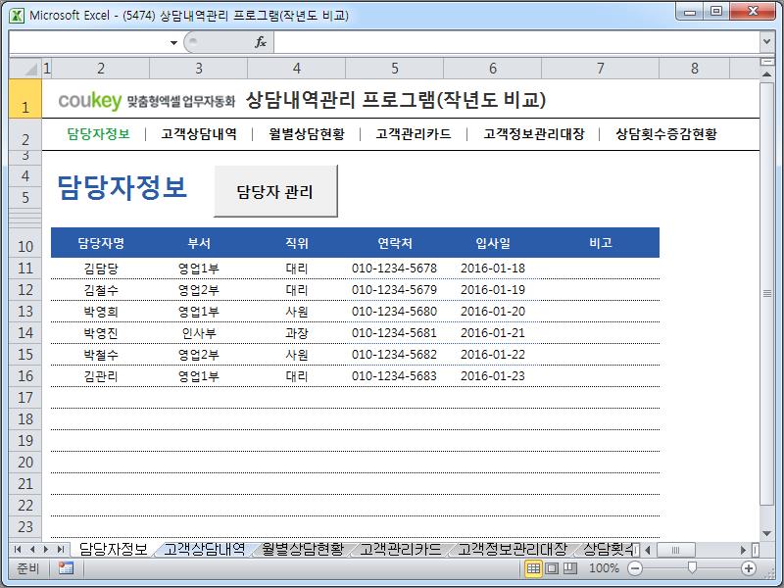Select cell 인사부 department

[x=199, y=333]
